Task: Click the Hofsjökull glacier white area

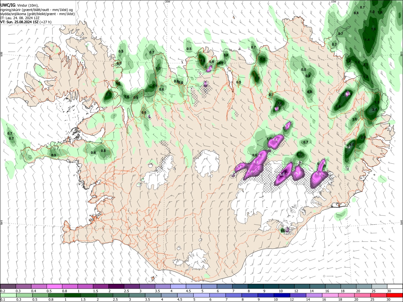Action: (x=207, y=163)
